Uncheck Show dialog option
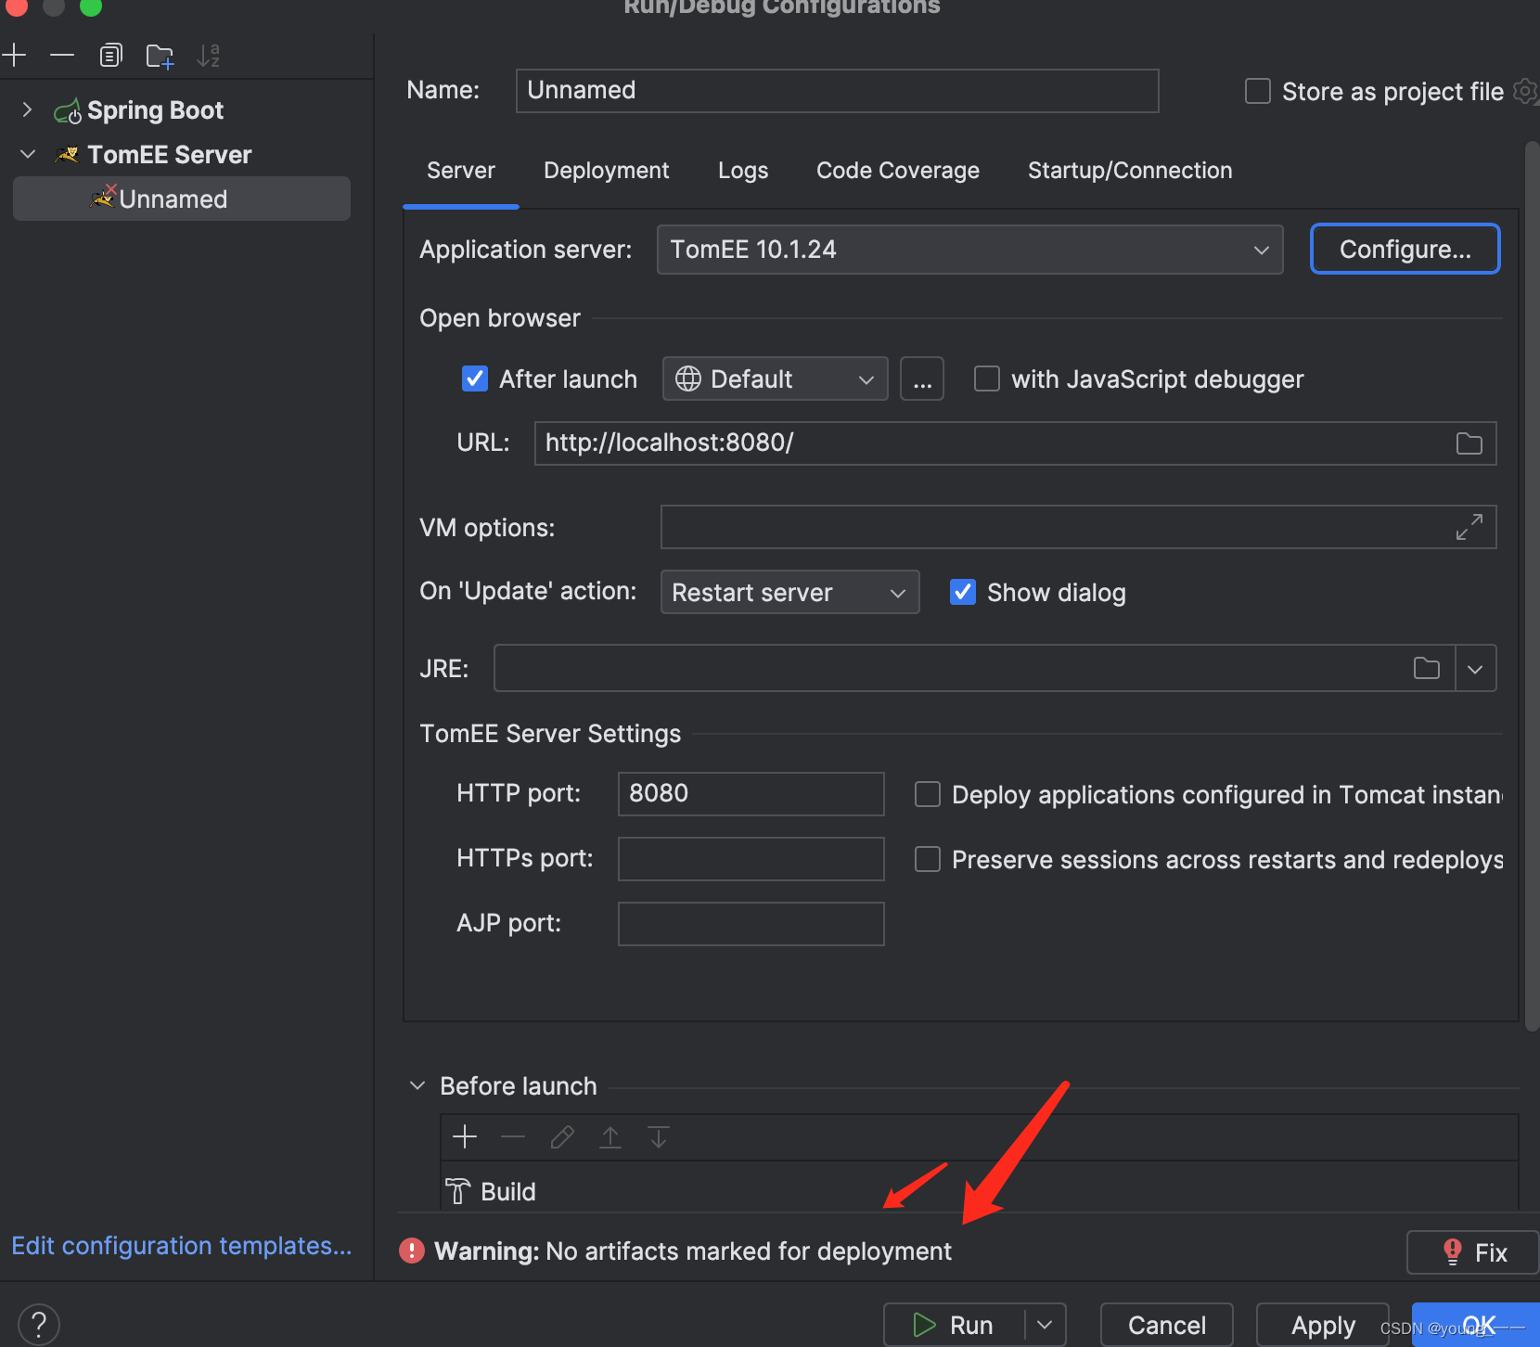This screenshot has height=1347, width=1540. pos(963,592)
